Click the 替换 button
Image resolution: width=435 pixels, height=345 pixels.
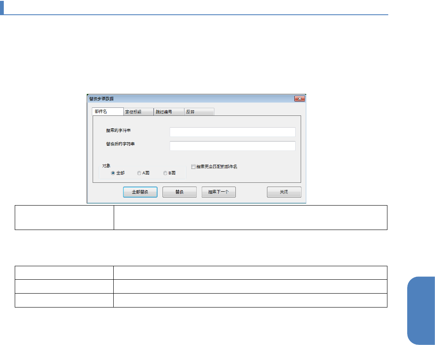[179, 192]
